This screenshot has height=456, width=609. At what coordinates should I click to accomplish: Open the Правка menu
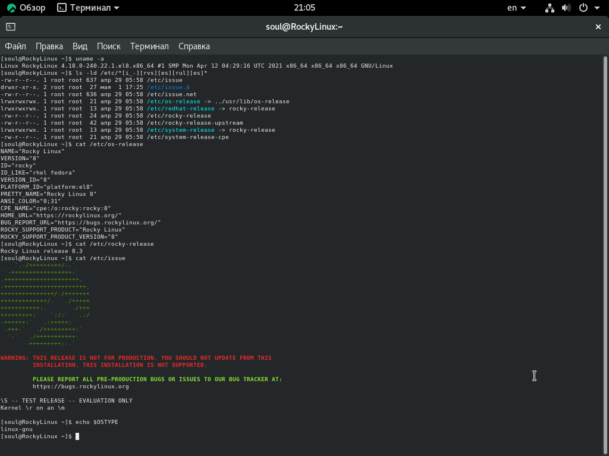49,46
